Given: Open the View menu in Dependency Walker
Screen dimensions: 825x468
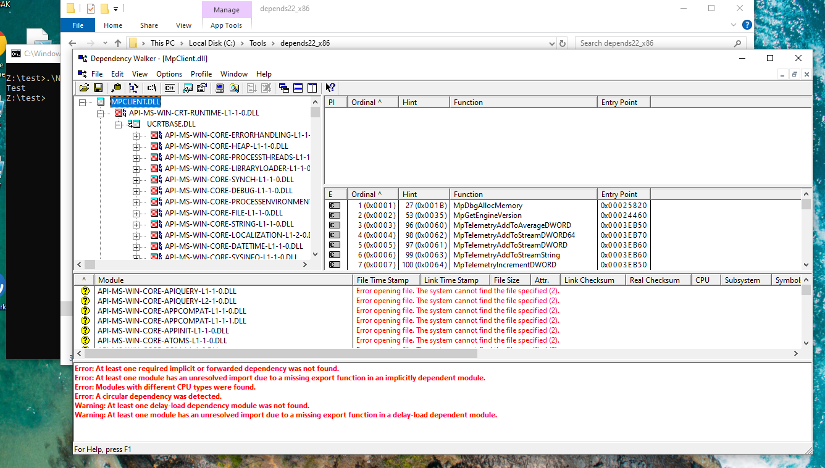Looking at the screenshot, I should (x=140, y=73).
